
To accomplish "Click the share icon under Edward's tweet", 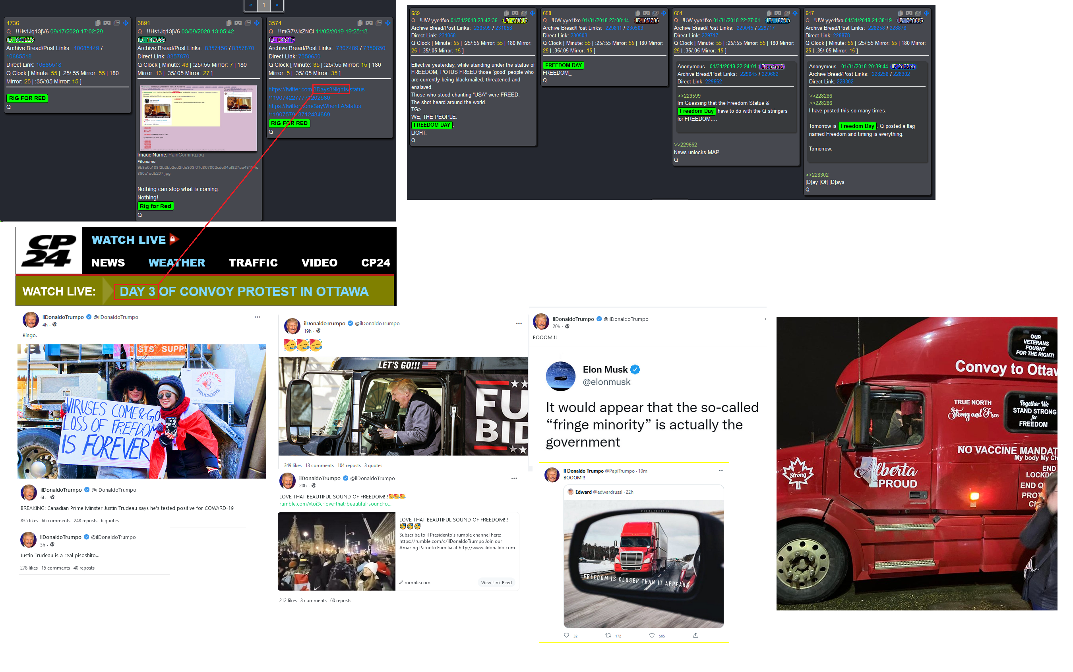I will point(696,635).
